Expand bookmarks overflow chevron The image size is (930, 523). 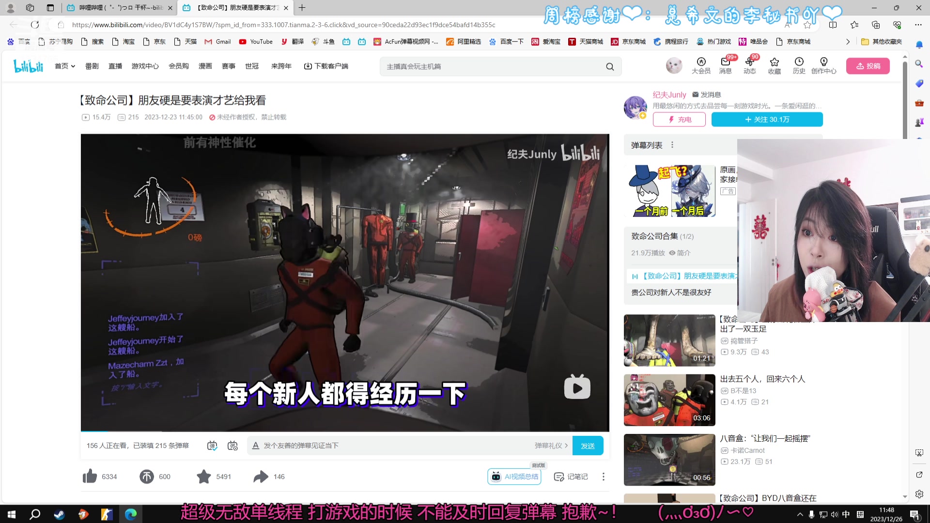[848, 42]
